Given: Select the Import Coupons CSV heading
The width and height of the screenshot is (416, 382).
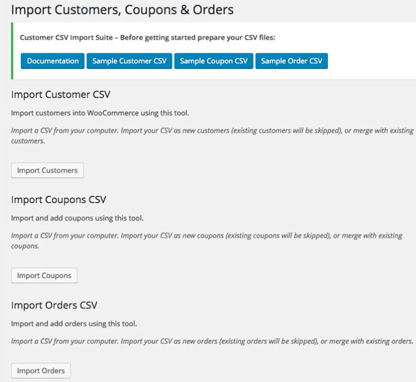Looking at the screenshot, I should [58, 200].
